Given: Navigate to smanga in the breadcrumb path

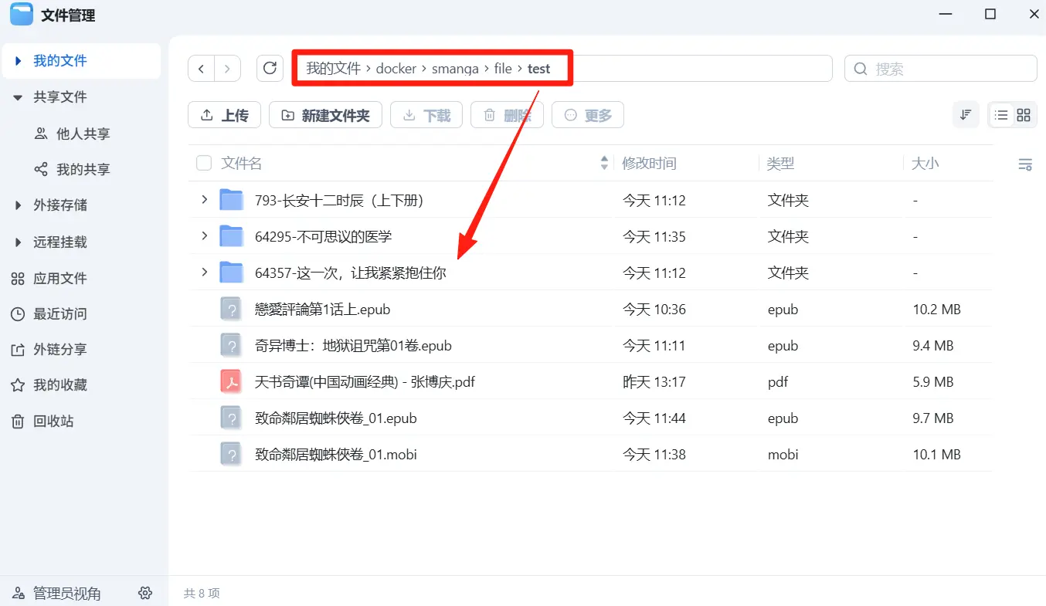Looking at the screenshot, I should 455,69.
